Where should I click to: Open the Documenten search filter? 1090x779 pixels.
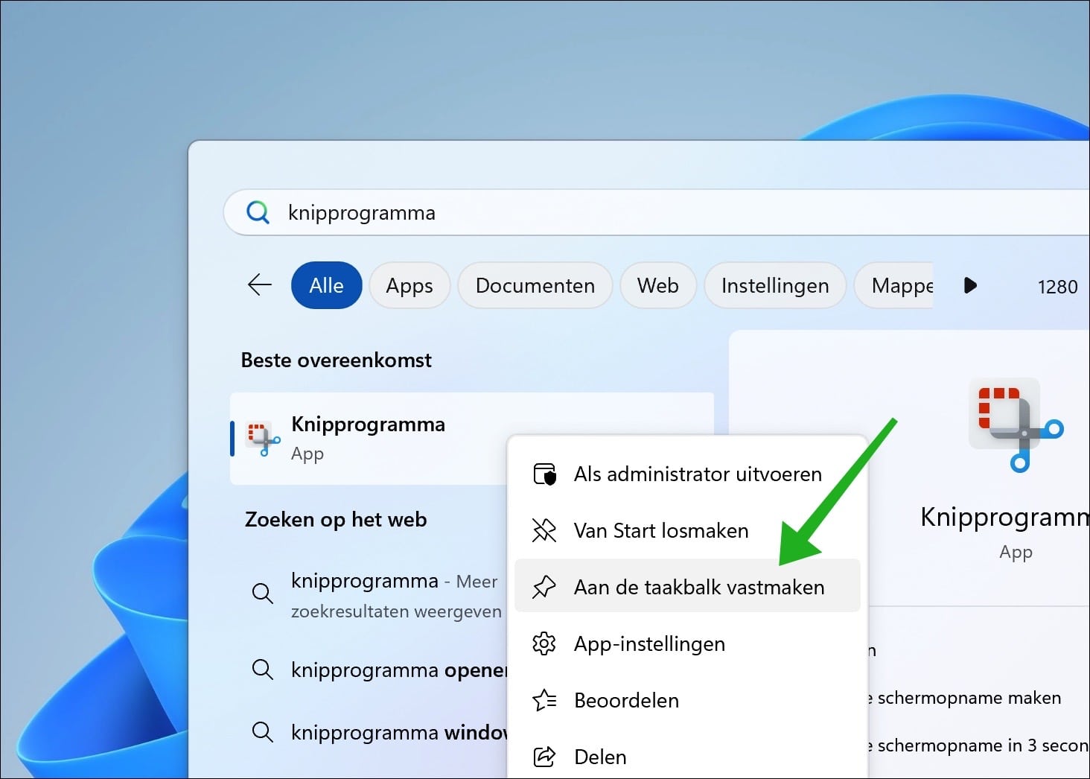[535, 285]
